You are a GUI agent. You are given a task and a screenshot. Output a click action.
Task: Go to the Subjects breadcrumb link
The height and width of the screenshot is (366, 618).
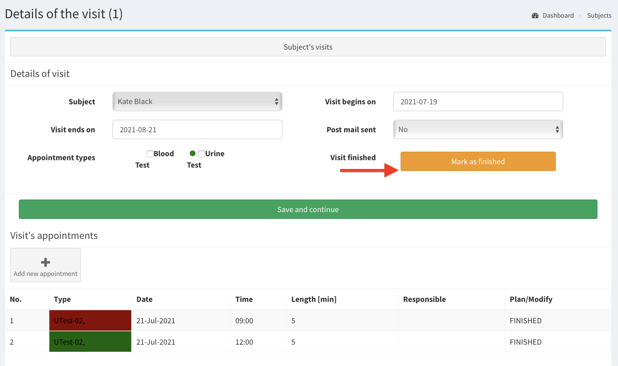599,16
